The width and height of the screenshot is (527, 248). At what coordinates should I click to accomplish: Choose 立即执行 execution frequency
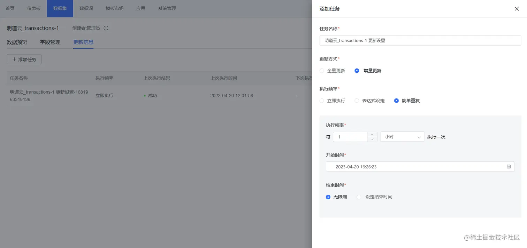pyautogui.click(x=333, y=101)
